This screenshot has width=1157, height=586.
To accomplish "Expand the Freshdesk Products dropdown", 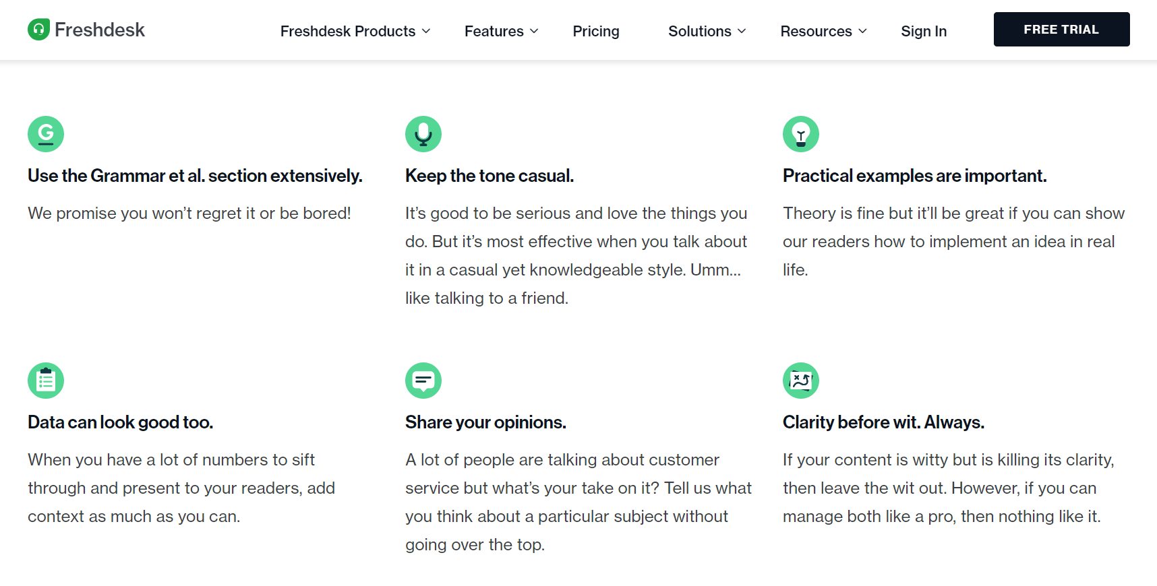I will pyautogui.click(x=355, y=31).
